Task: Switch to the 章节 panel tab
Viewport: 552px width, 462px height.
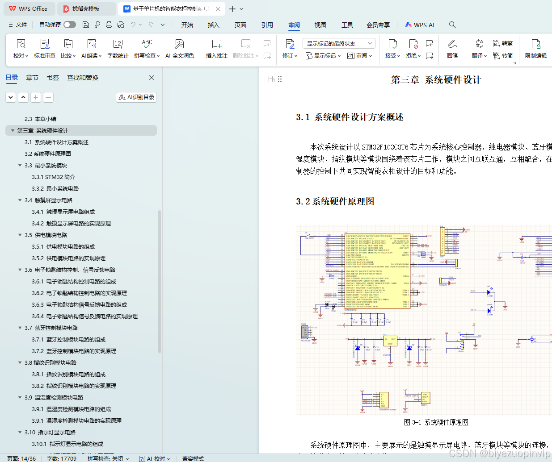Action: pyautogui.click(x=32, y=77)
